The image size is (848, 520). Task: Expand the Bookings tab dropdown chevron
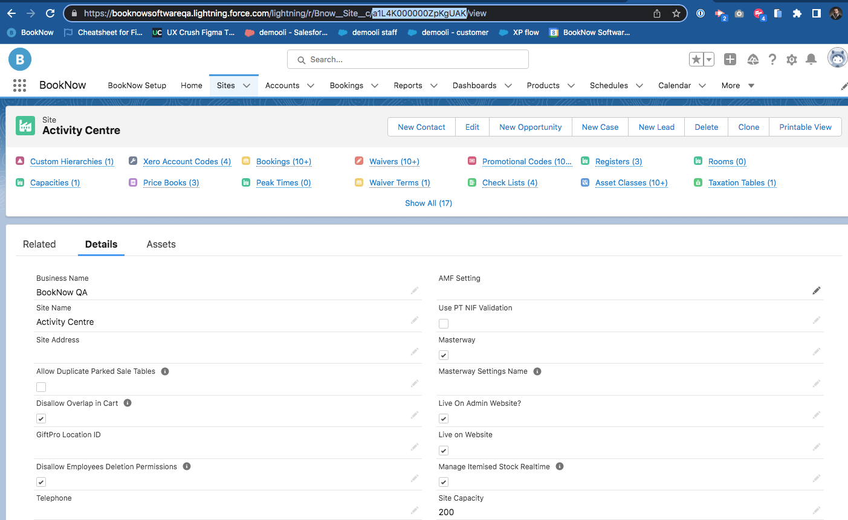click(x=375, y=86)
